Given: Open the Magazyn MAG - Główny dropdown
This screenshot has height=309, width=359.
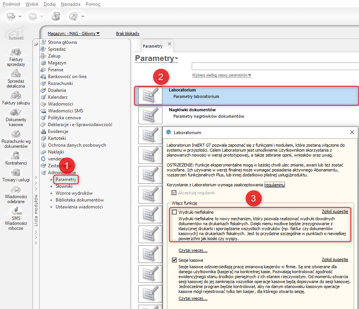Looking at the screenshot, I should 74,34.
